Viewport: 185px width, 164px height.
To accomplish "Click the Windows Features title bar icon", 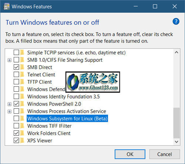I will (x=7, y=7).
